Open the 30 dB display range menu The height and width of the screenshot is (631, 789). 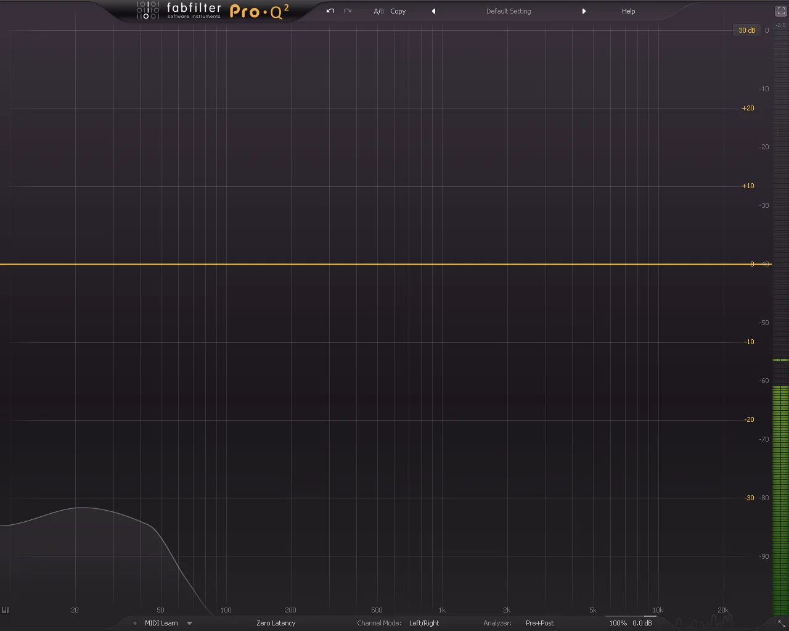746,30
